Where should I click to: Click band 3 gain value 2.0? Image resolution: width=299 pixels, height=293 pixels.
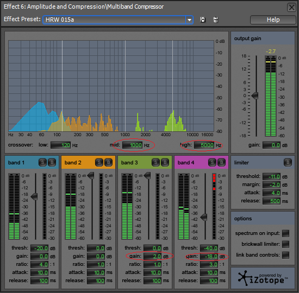(153, 257)
